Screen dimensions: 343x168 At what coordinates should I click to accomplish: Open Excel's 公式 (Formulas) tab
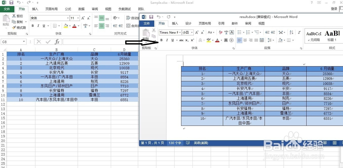[68, 9]
